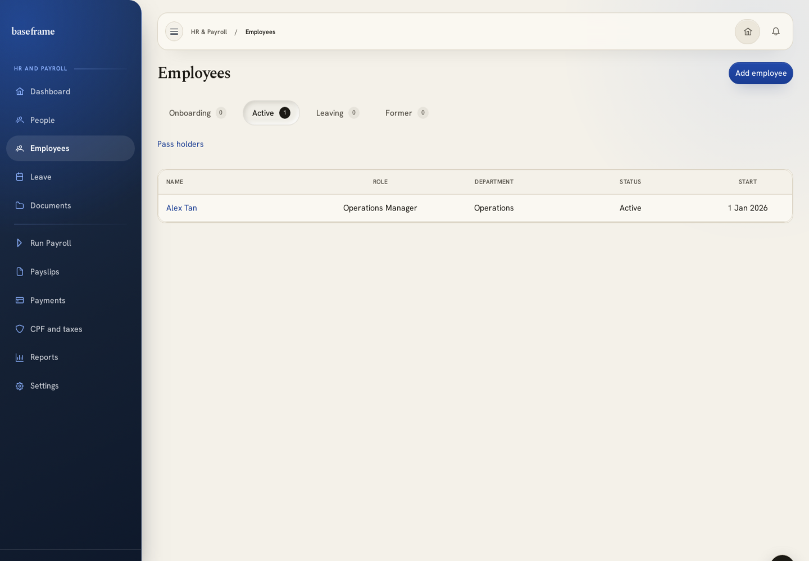Open Settings label in sidebar
Image resolution: width=809 pixels, height=561 pixels.
[44, 386]
